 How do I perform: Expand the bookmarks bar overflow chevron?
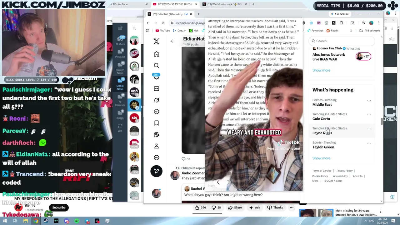351,31
